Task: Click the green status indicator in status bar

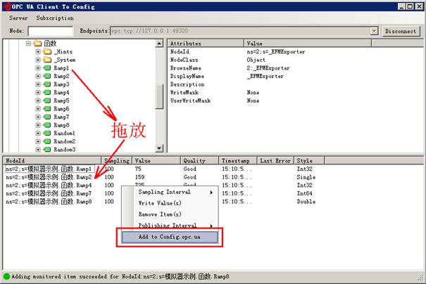Action: click(x=7, y=276)
